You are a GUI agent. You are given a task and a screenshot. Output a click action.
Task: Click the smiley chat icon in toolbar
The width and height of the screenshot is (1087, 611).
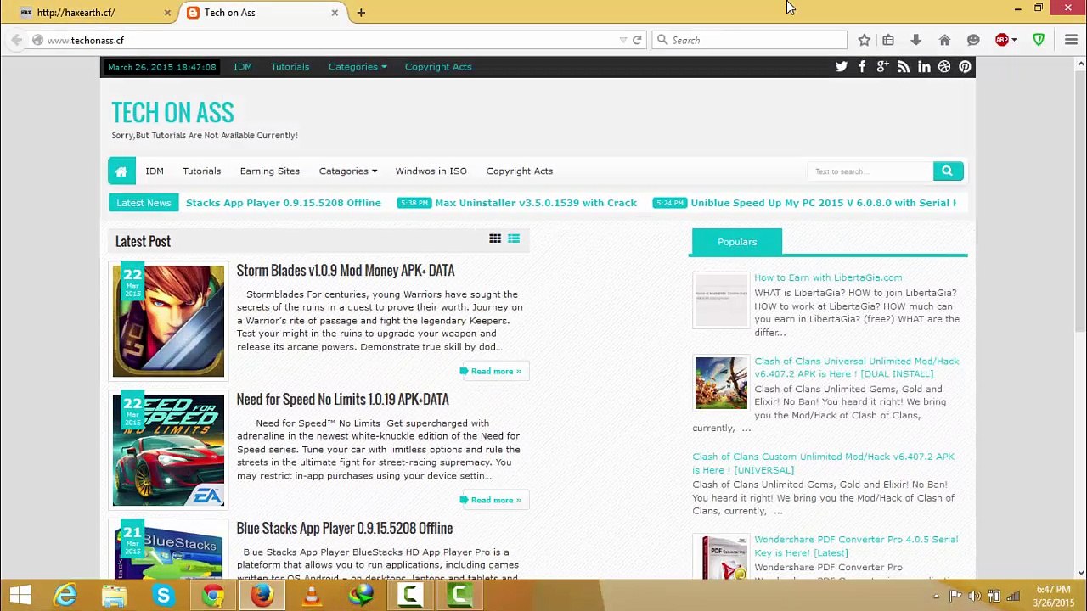tap(973, 40)
